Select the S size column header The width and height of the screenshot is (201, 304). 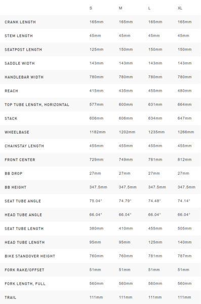[91, 8]
